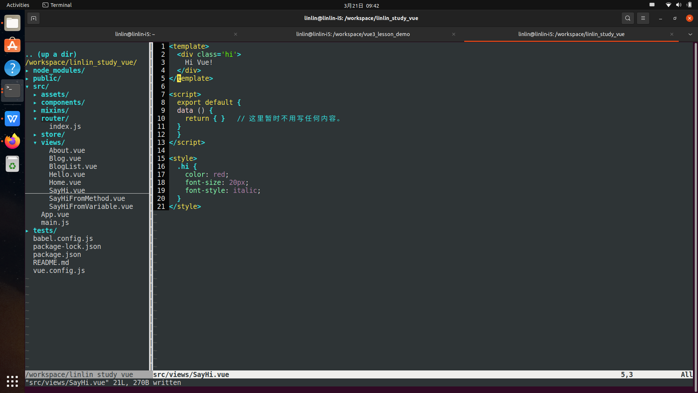Open the Help icon in the dock
The height and width of the screenshot is (393, 698).
pyautogui.click(x=12, y=68)
